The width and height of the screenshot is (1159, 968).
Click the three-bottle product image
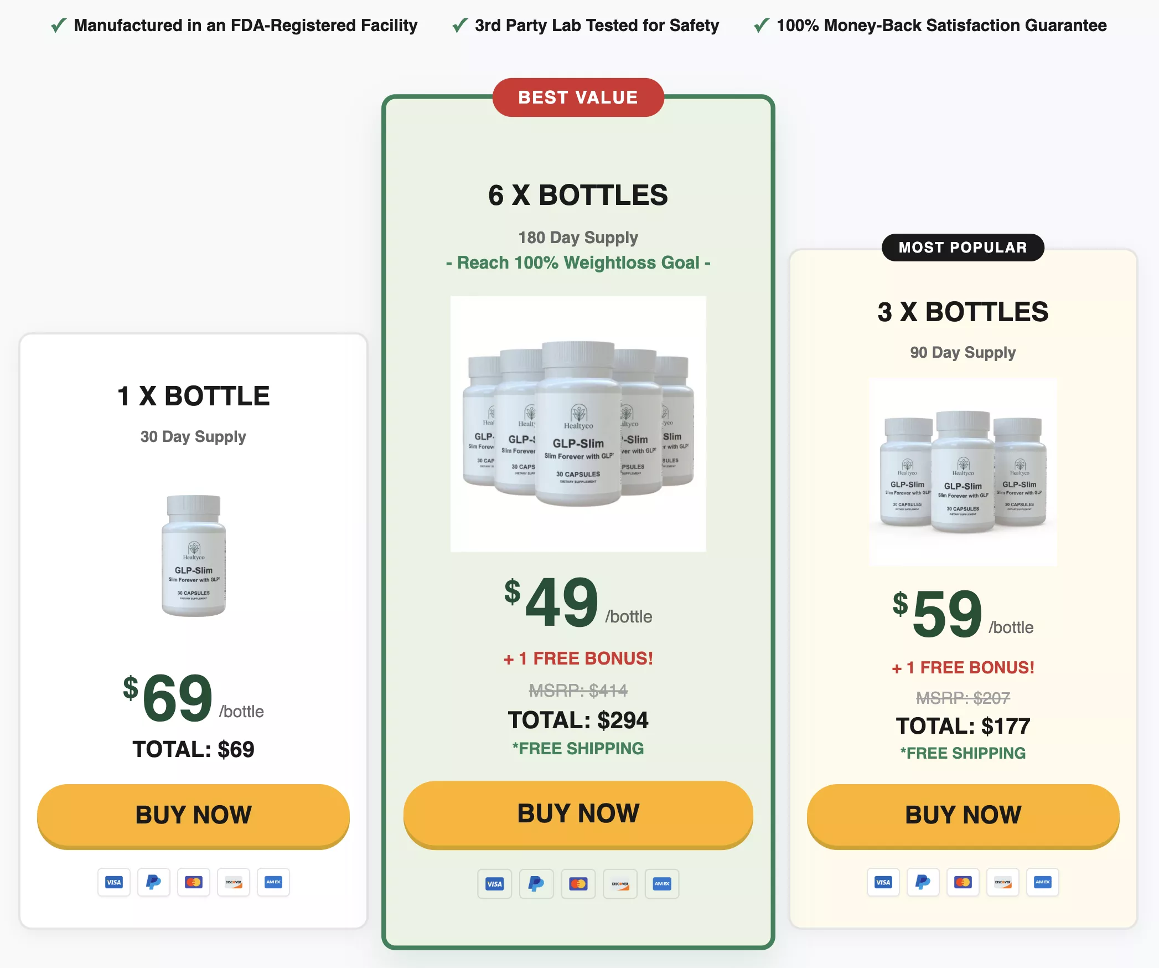click(963, 472)
